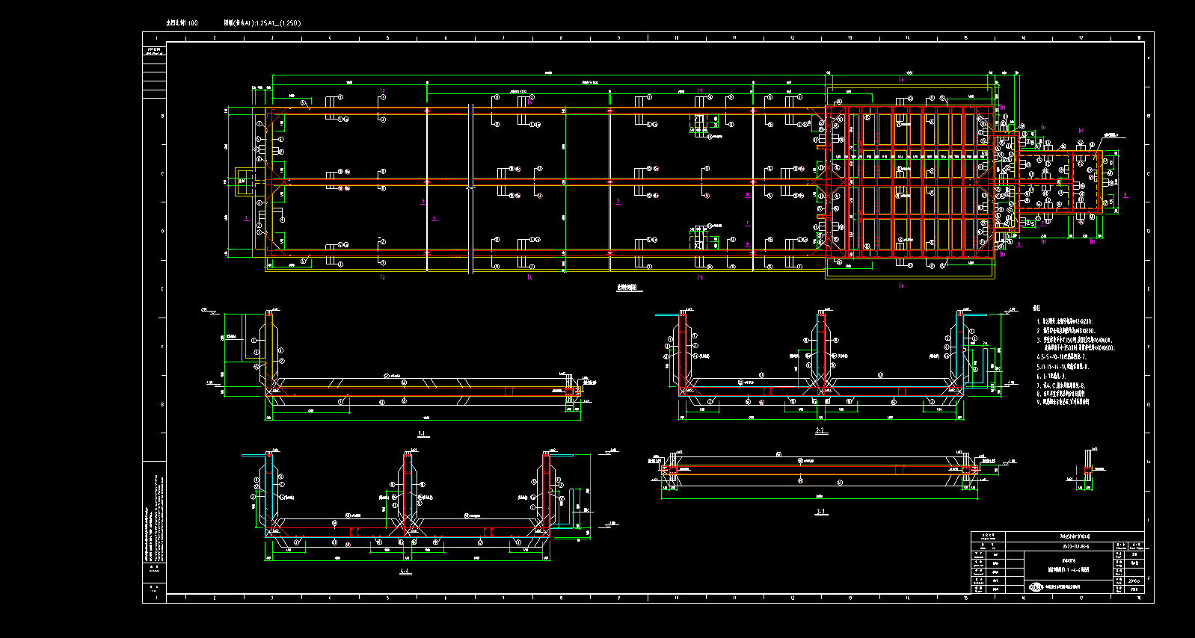
Task: Click the plot scale text ending in :100
Action: pos(182,23)
